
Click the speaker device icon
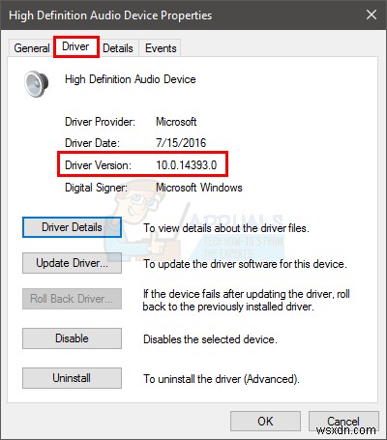click(x=37, y=84)
